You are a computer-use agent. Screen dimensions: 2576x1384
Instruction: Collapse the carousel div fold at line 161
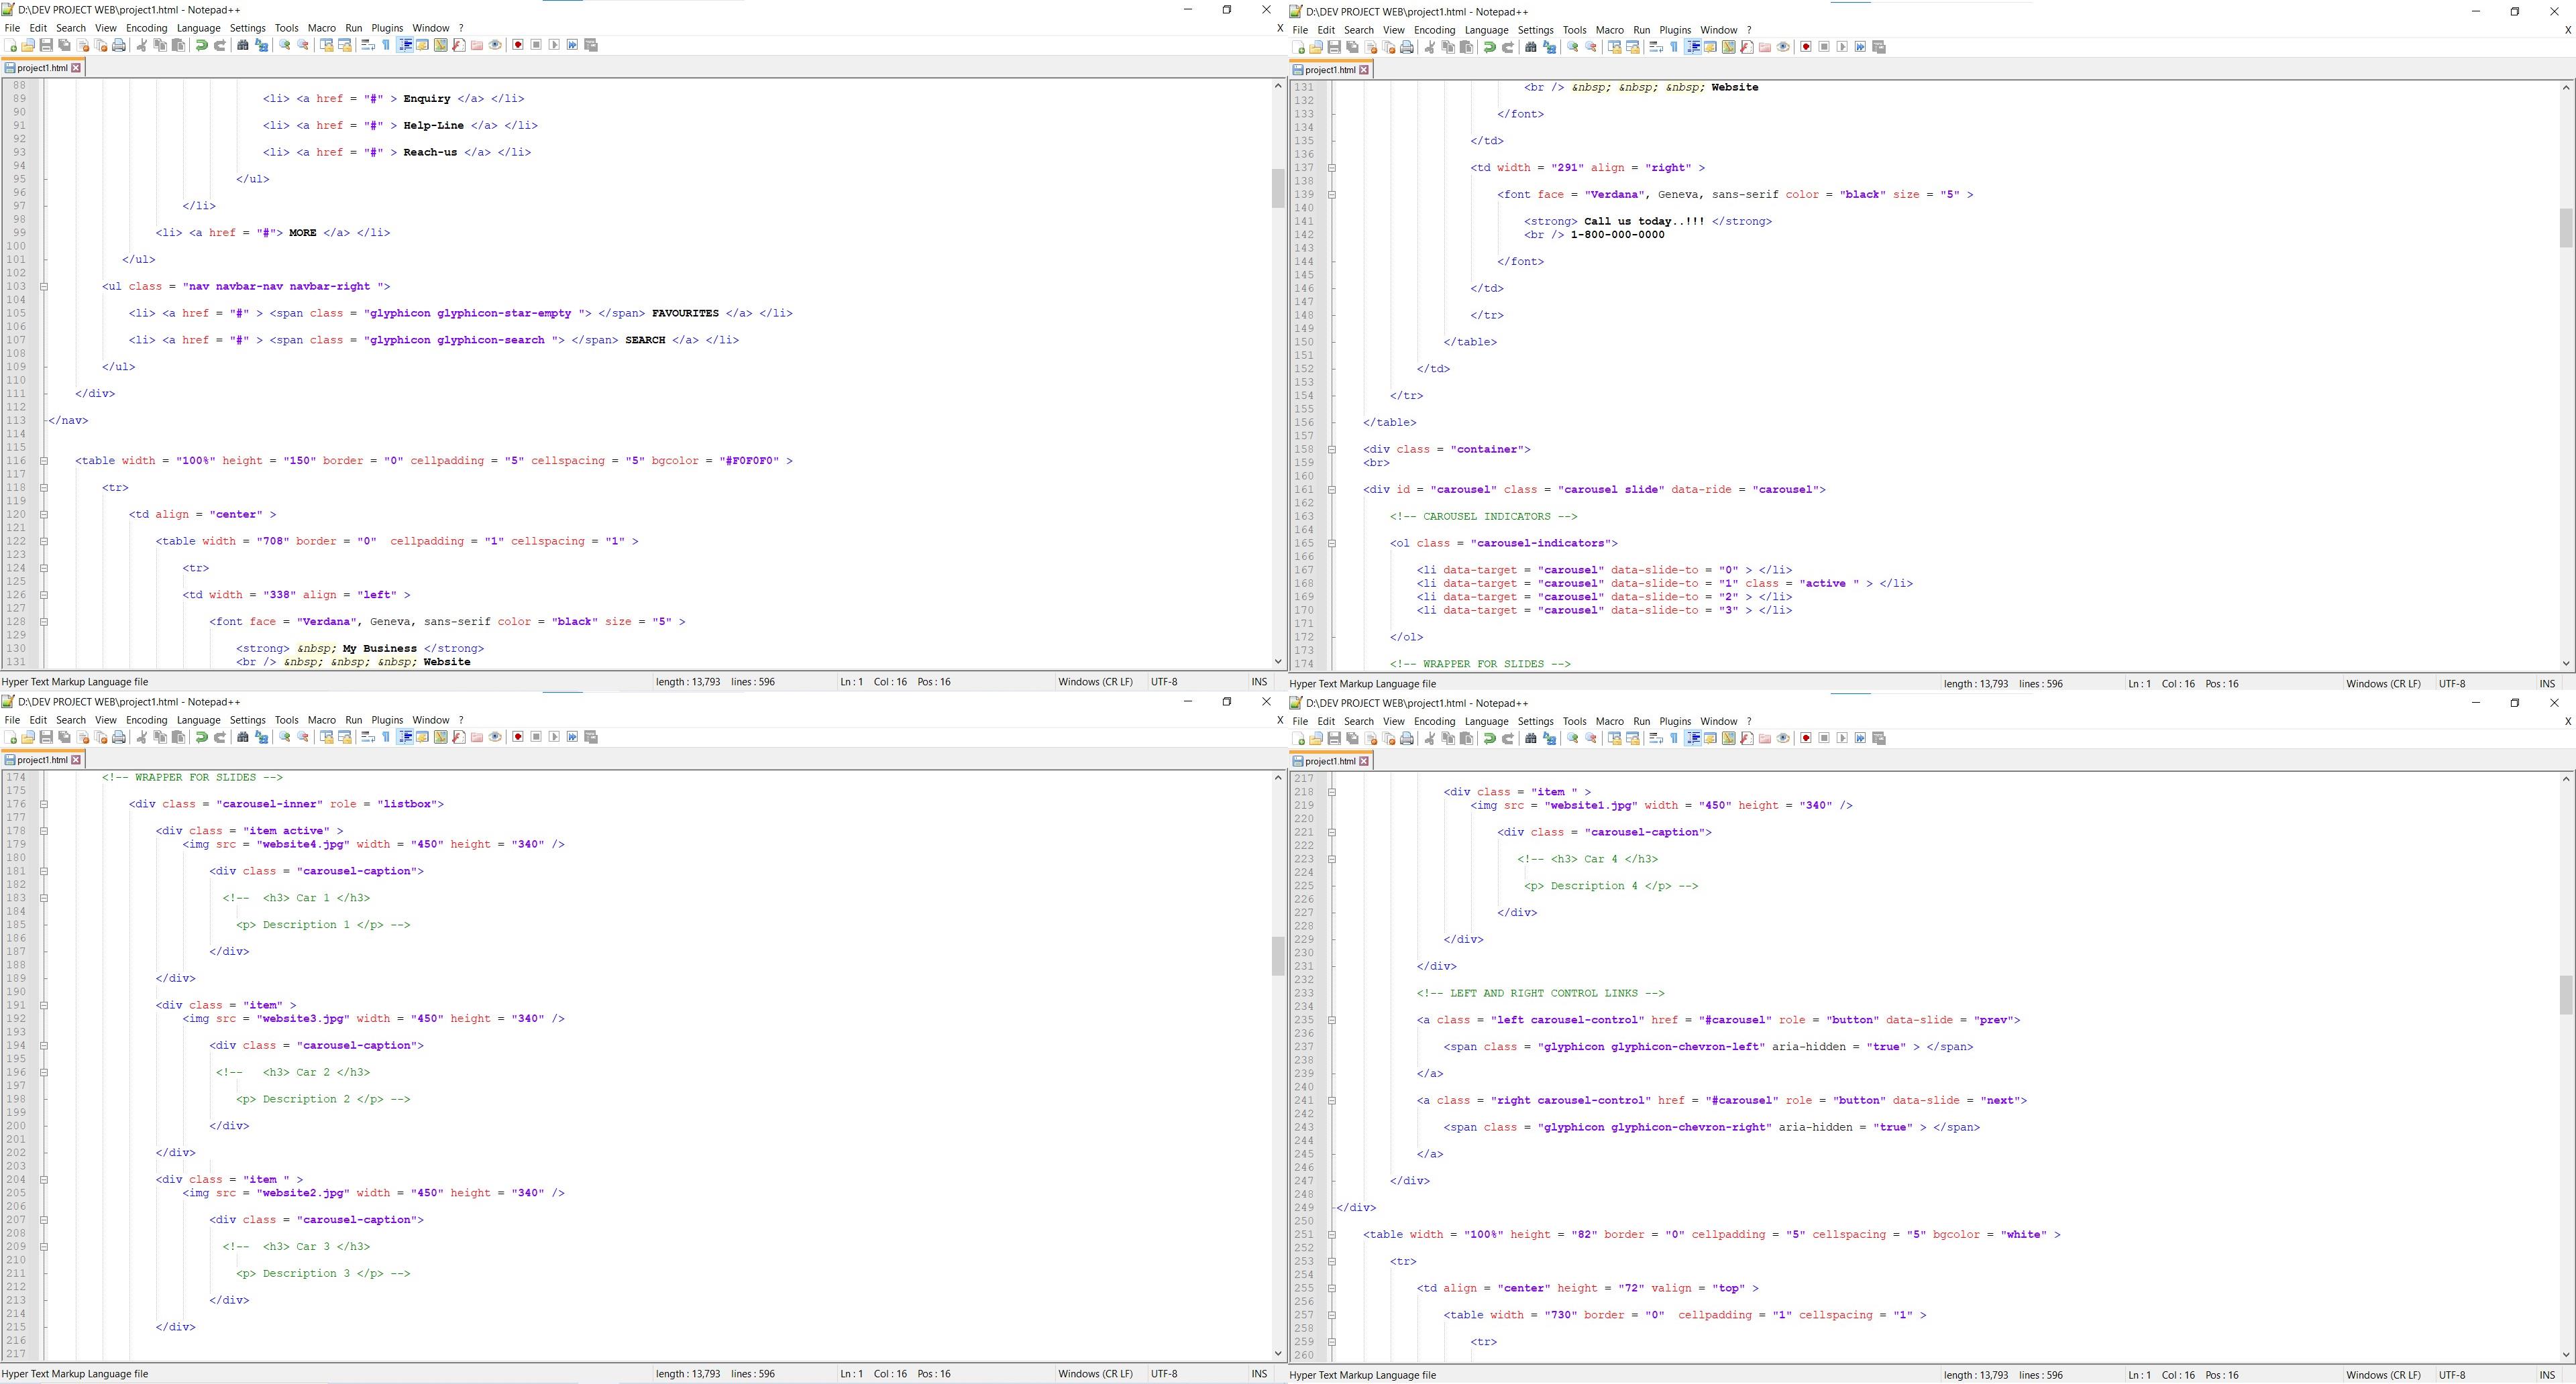click(1332, 489)
